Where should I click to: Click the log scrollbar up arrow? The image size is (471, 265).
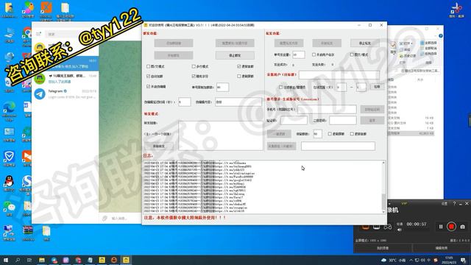[383, 163]
